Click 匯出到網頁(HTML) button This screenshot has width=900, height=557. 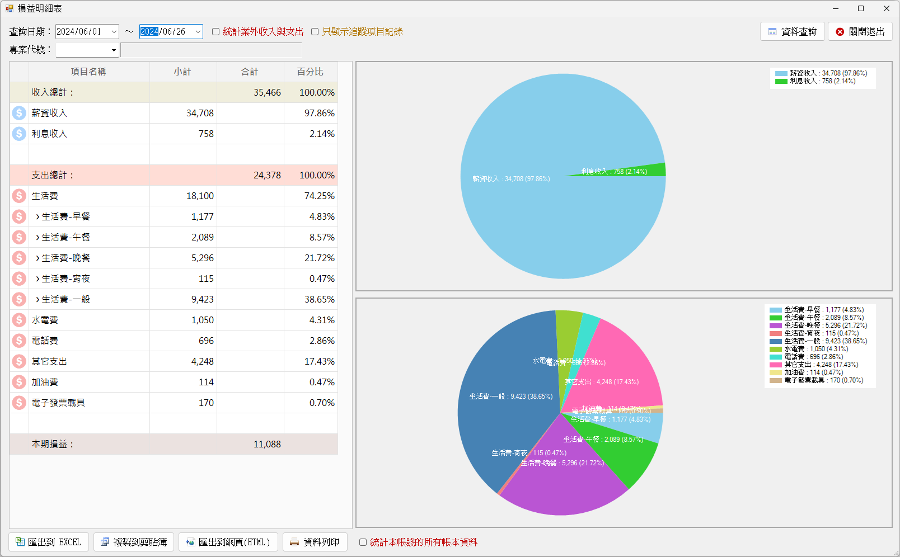tap(228, 542)
